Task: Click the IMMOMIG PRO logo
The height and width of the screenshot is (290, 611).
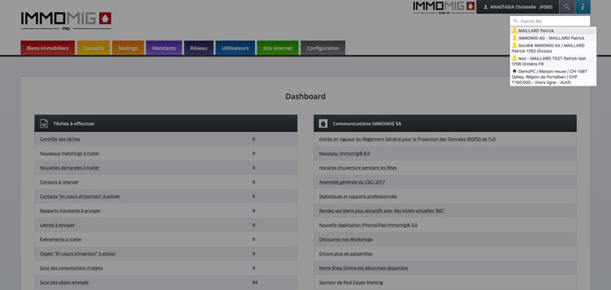Action: (66, 21)
